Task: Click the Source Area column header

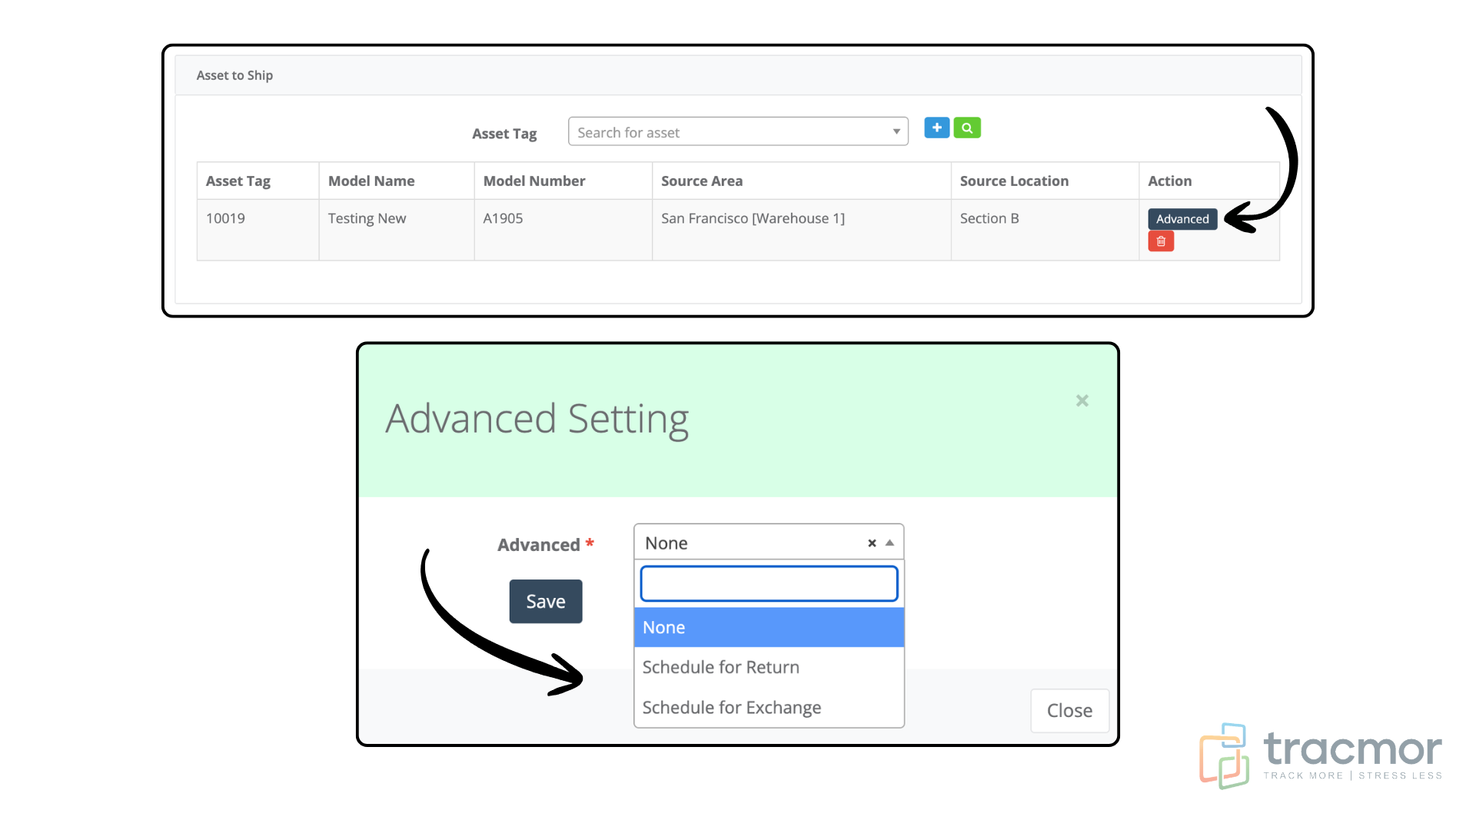Action: point(801,181)
